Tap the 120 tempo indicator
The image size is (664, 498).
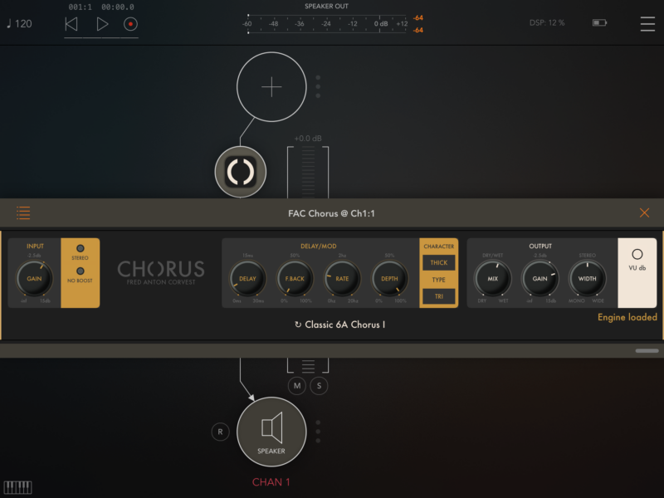[x=19, y=24]
